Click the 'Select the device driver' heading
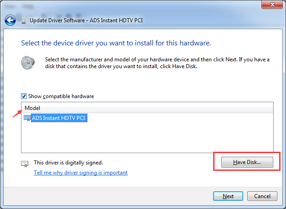286x209 pixels. point(116,43)
